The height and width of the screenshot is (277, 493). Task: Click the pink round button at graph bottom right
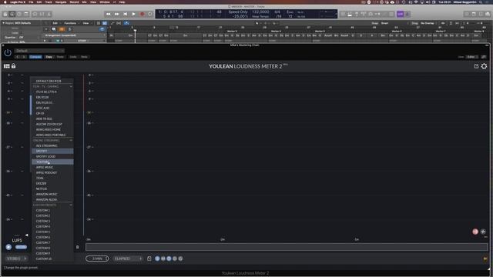coord(475,232)
